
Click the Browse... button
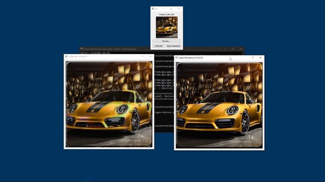pos(167,41)
